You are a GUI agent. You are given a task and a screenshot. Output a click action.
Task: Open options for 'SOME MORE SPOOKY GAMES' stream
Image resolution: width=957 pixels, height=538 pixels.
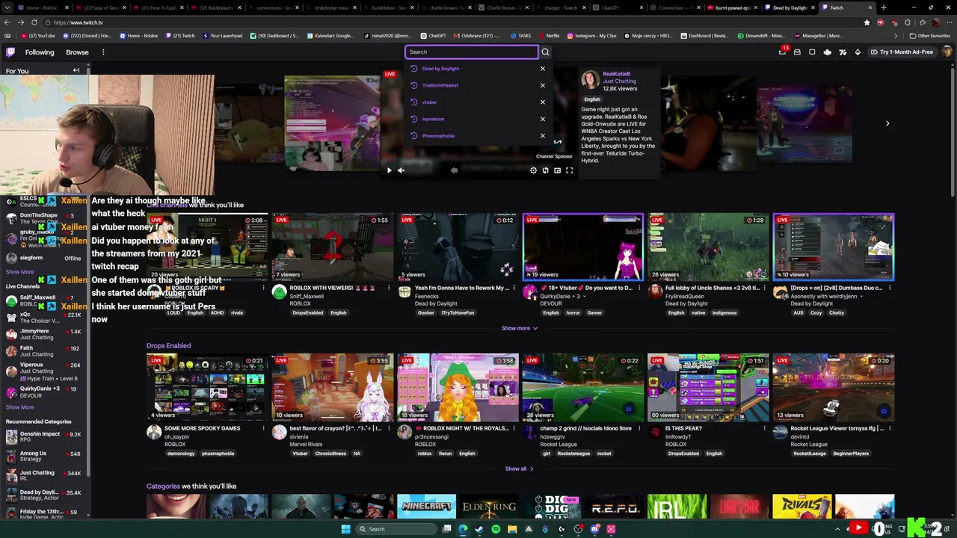(263, 428)
